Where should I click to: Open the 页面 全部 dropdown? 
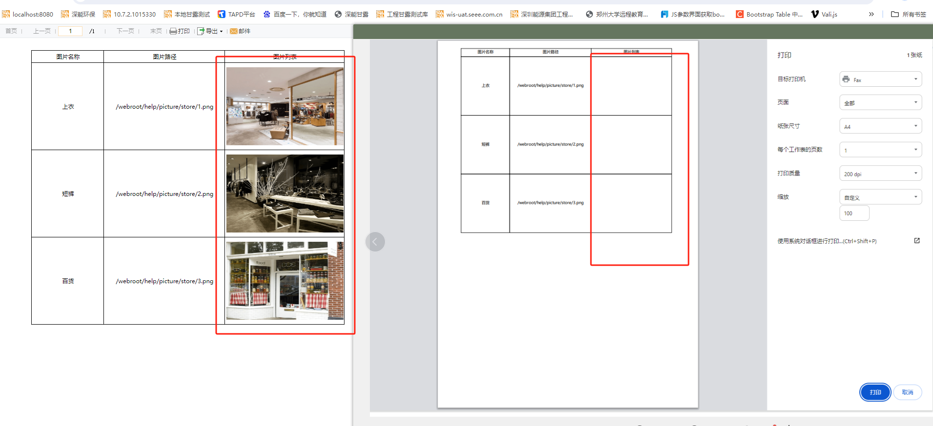pyautogui.click(x=880, y=102)
